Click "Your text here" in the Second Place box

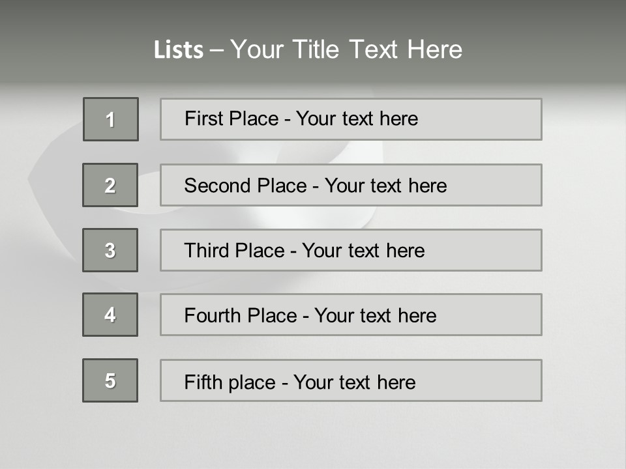tap(385, 186)
